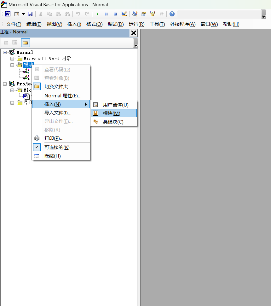Click the Insert UserForm toolbar icon
This screenshot has width=271, height=306.
click(17, 14)
